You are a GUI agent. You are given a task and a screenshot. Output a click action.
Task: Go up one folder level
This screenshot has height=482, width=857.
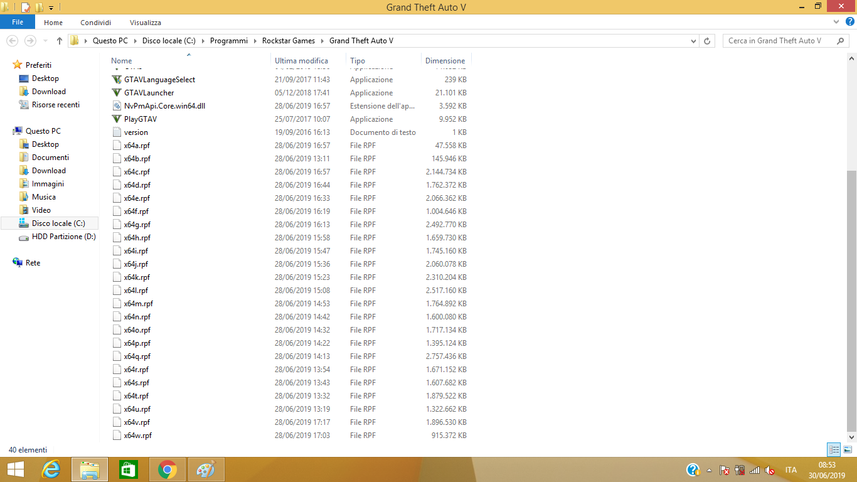click(60, 41)
